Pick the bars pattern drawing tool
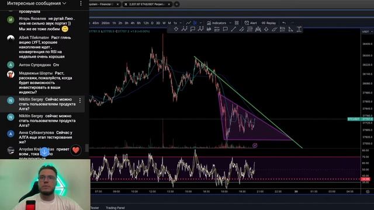 209,29
